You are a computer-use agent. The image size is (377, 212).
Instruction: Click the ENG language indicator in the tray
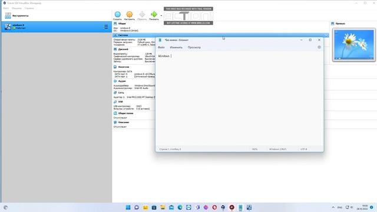click(x=340, y=207)
